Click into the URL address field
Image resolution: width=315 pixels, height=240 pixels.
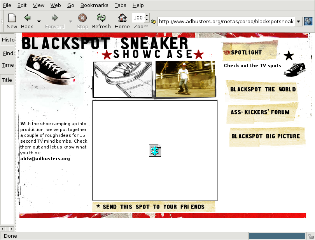pos(226,21)
